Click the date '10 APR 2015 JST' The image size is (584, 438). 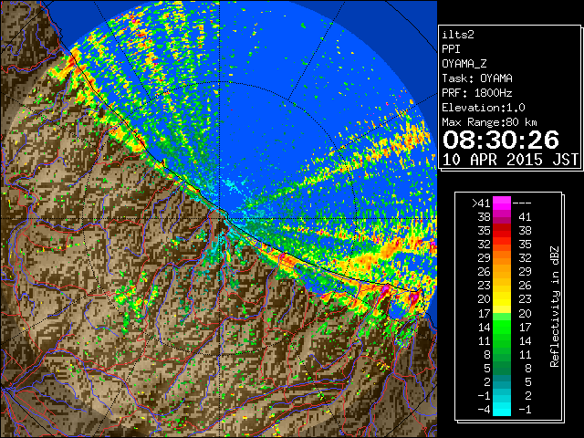pyautogui.click(x=510, y=160)
